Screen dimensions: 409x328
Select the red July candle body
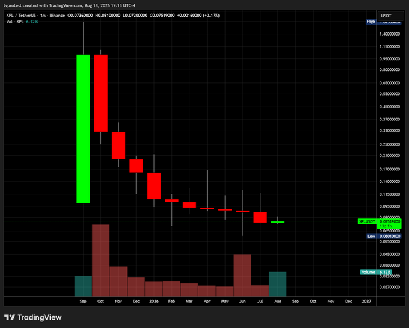(260, 218)
